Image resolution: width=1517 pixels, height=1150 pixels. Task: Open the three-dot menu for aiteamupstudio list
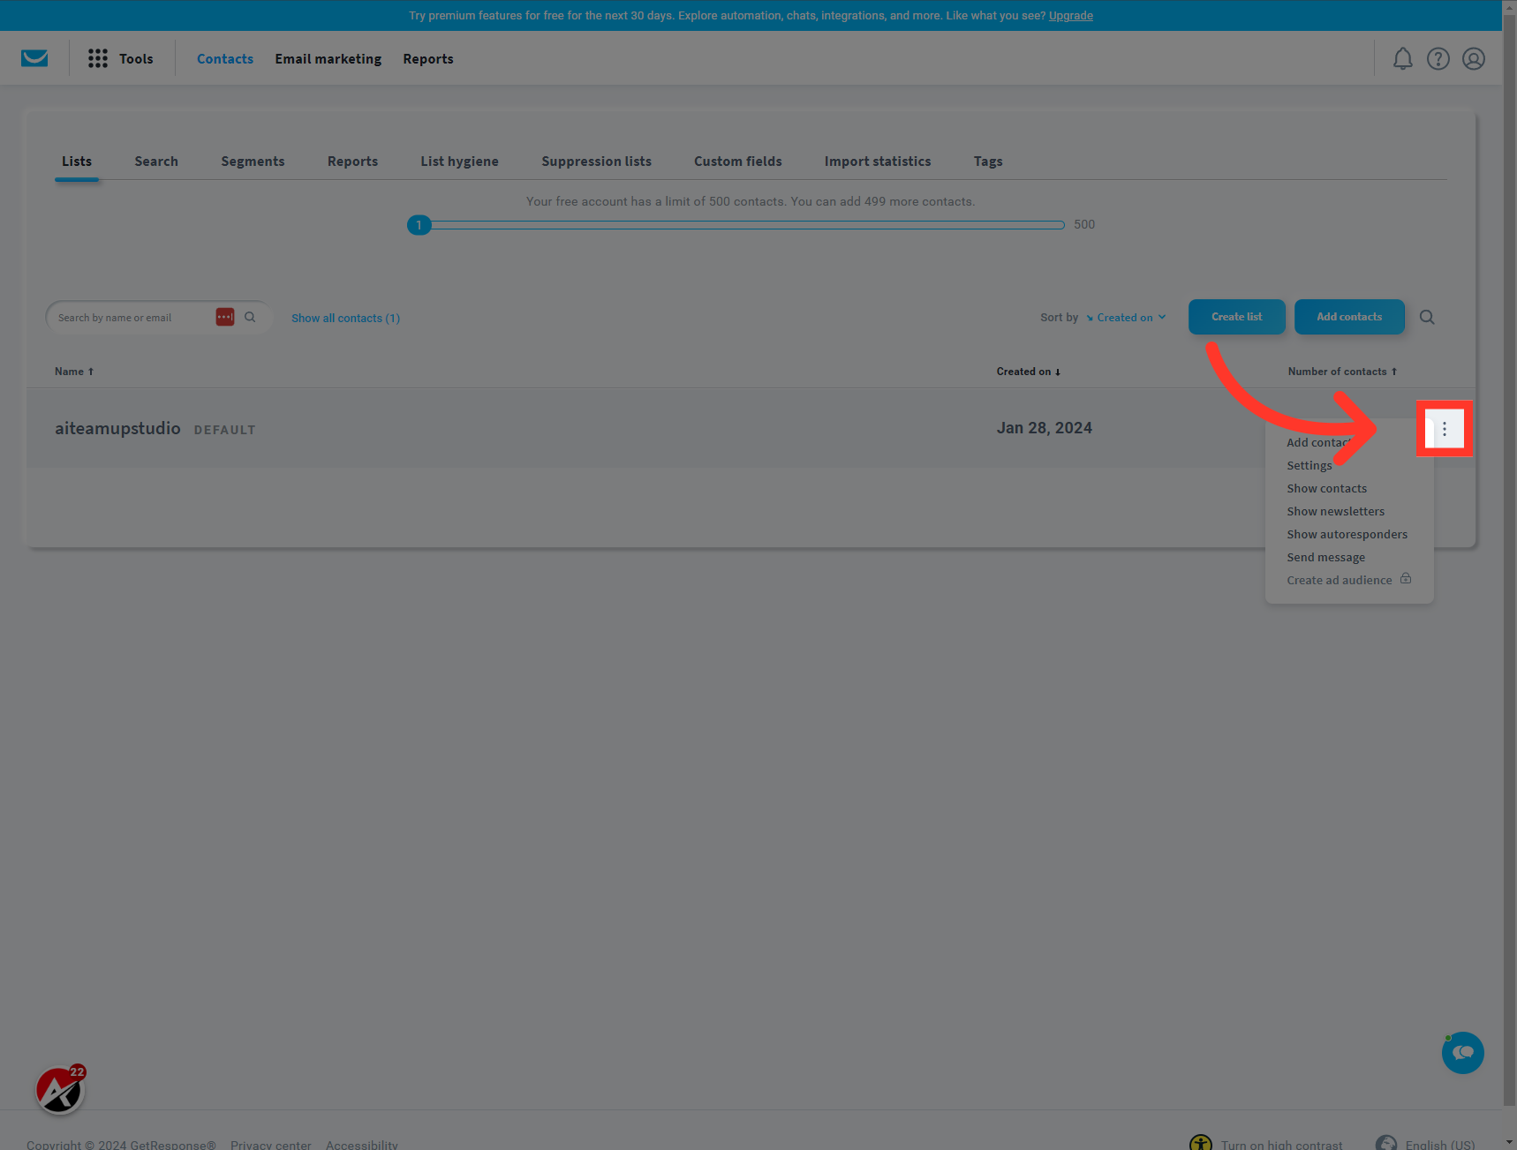(1444, 428)
